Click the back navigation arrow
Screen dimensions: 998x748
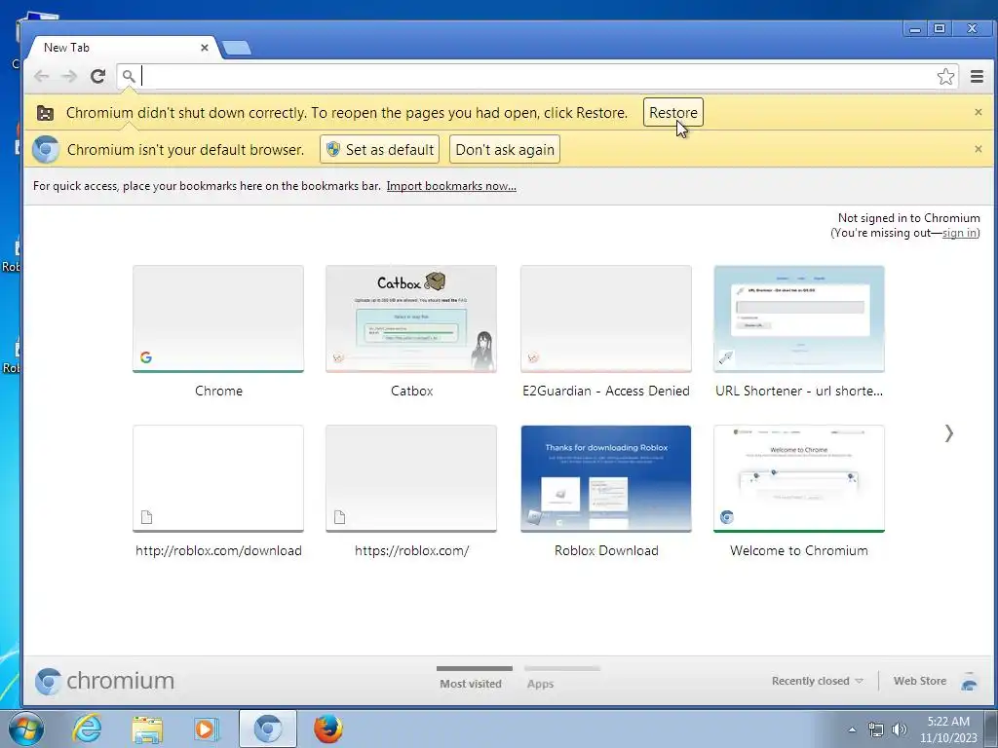click(41, 76)
